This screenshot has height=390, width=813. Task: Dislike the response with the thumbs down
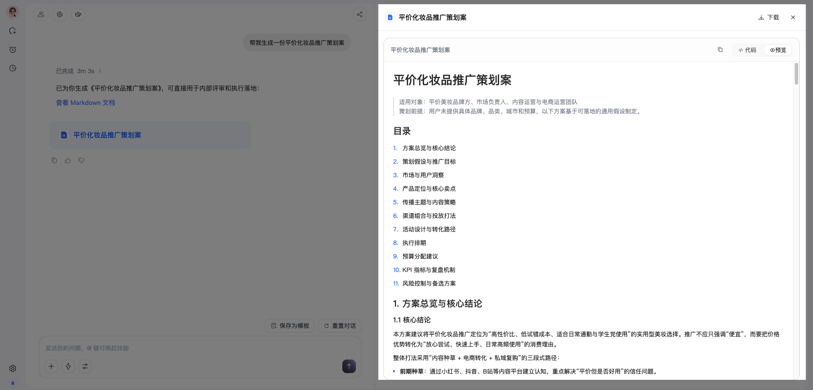click(x=81, y=160)
